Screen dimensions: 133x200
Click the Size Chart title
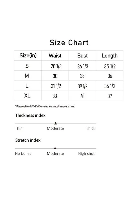click(x=69, y=42)
